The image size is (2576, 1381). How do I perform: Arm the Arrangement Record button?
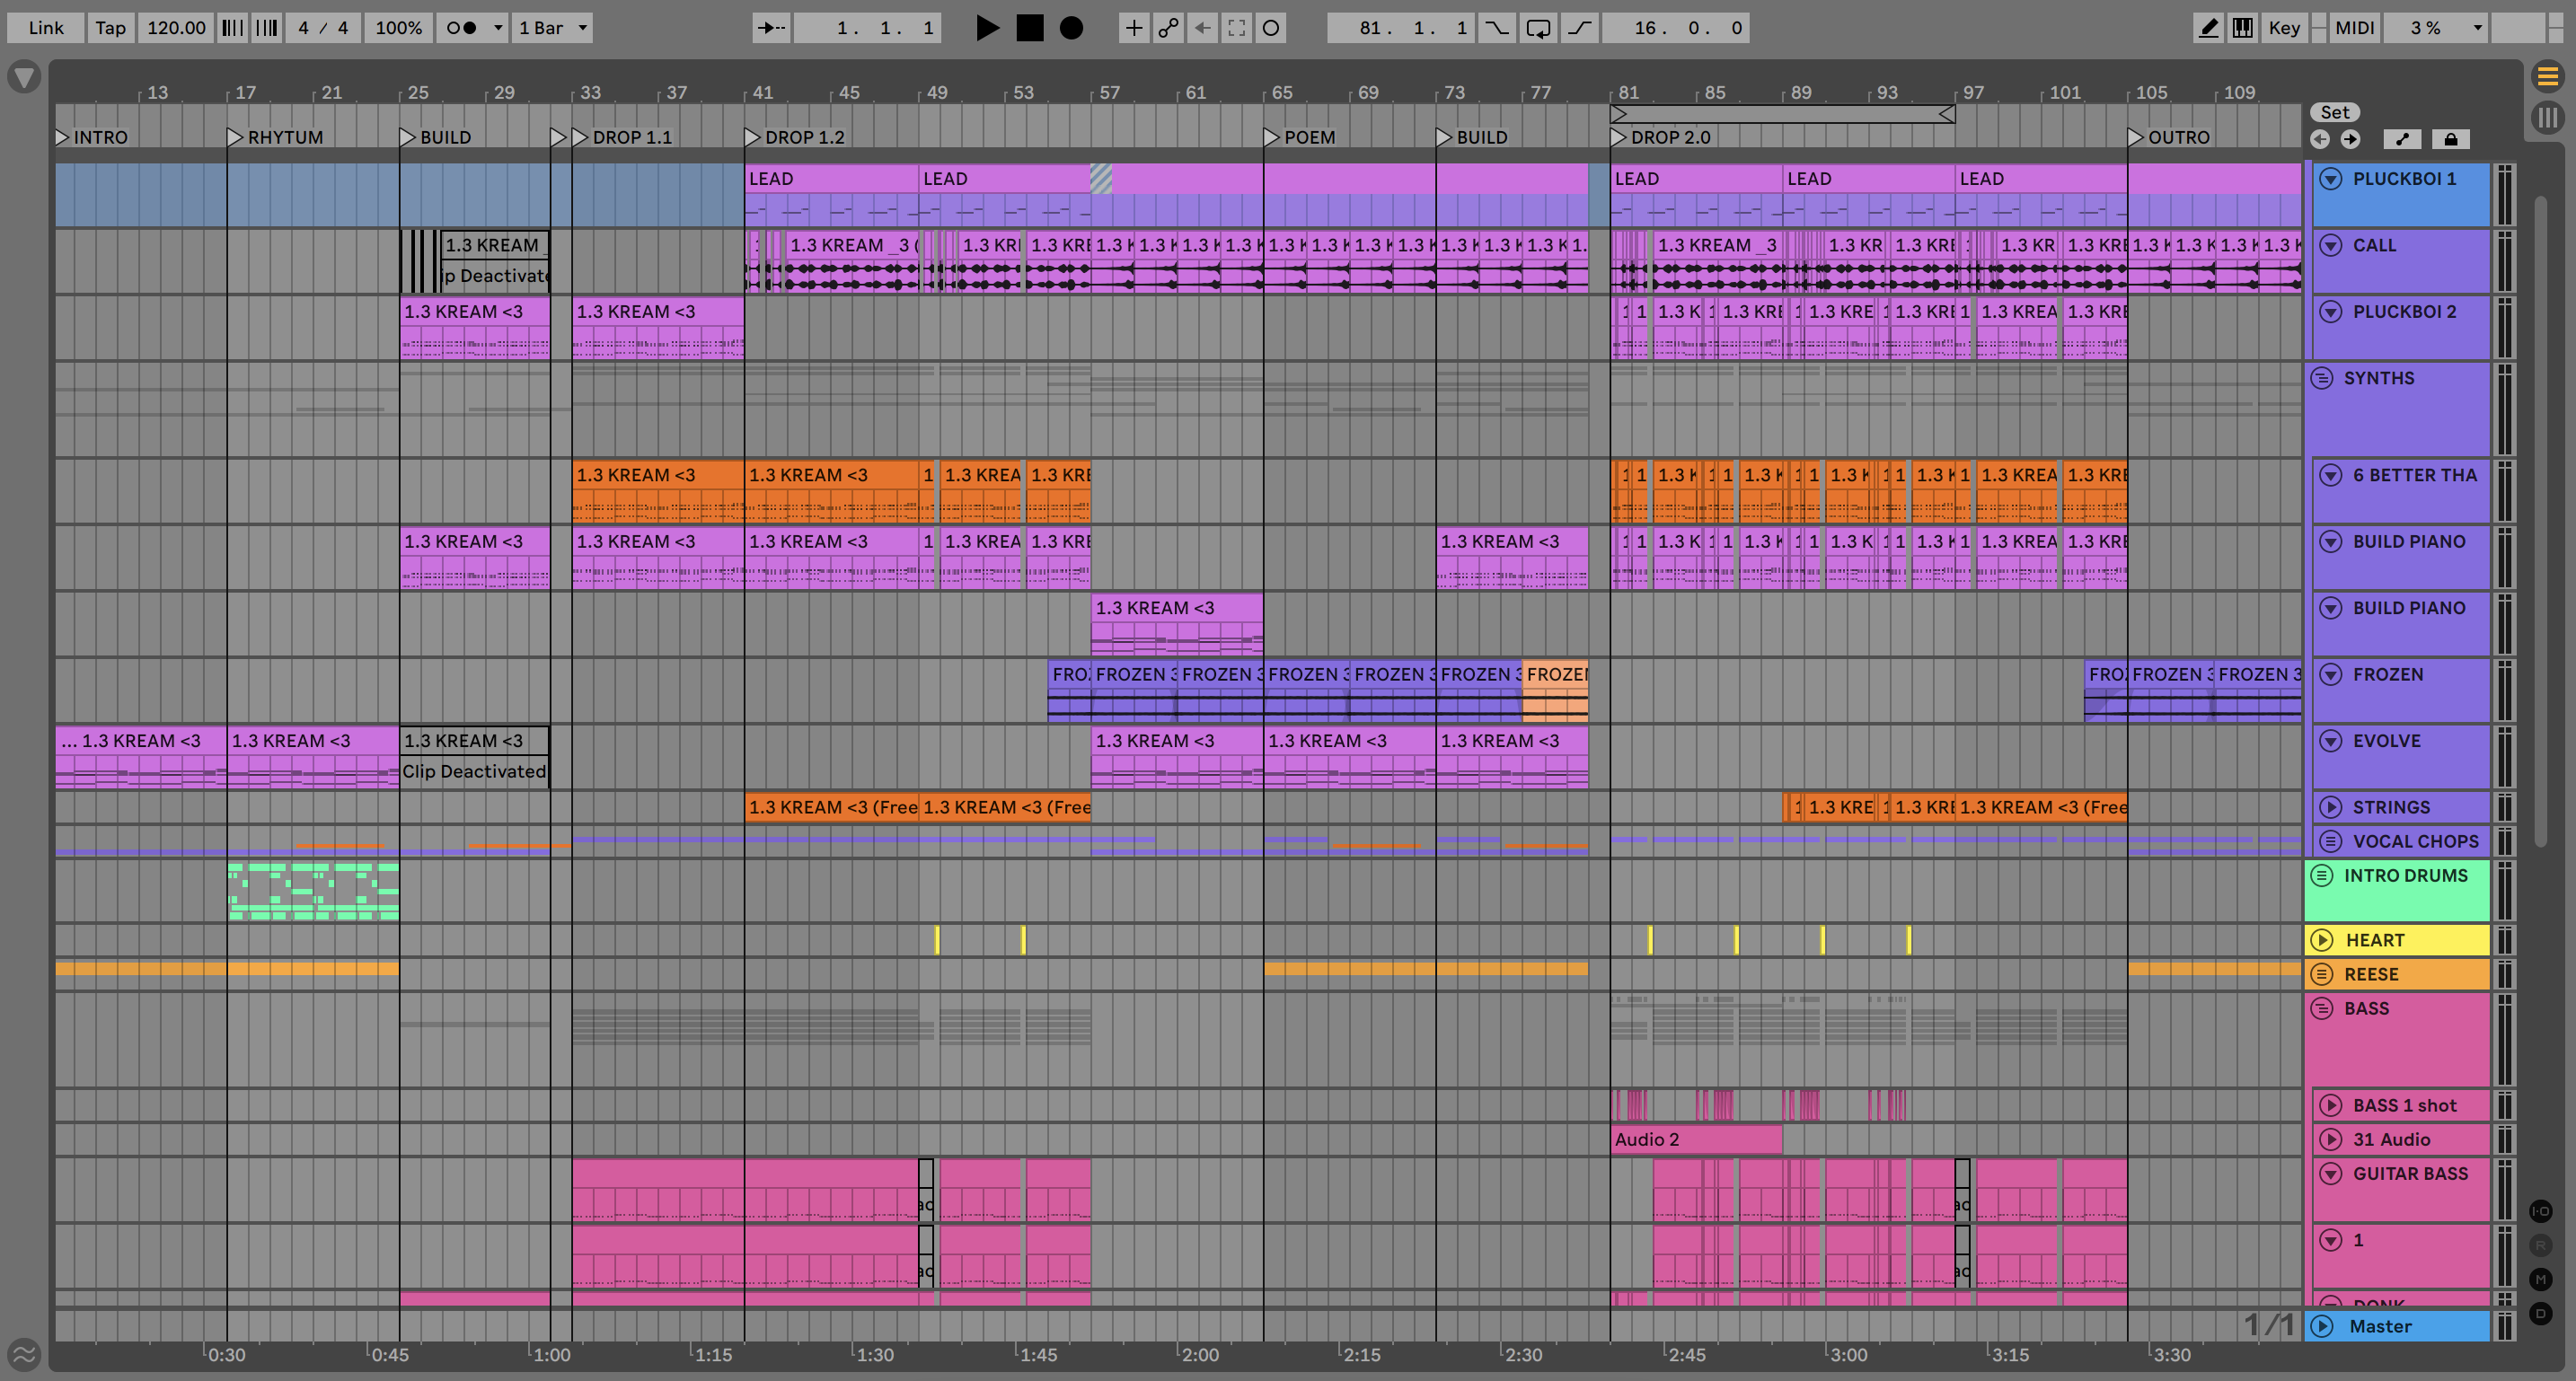pyautogui.click(x=1071, y=28)
